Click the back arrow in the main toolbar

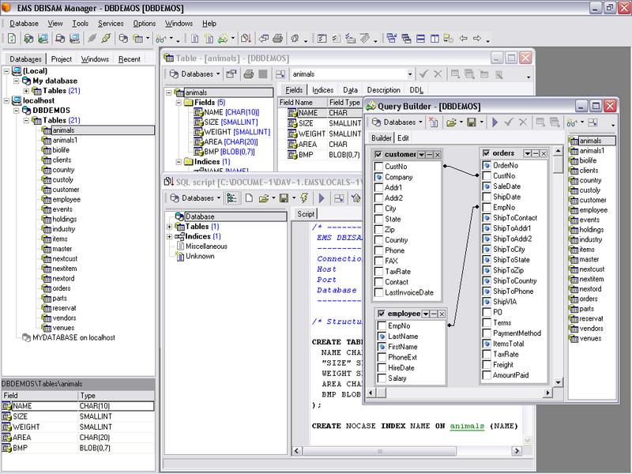pyautogui.click(x=464, y=38)
